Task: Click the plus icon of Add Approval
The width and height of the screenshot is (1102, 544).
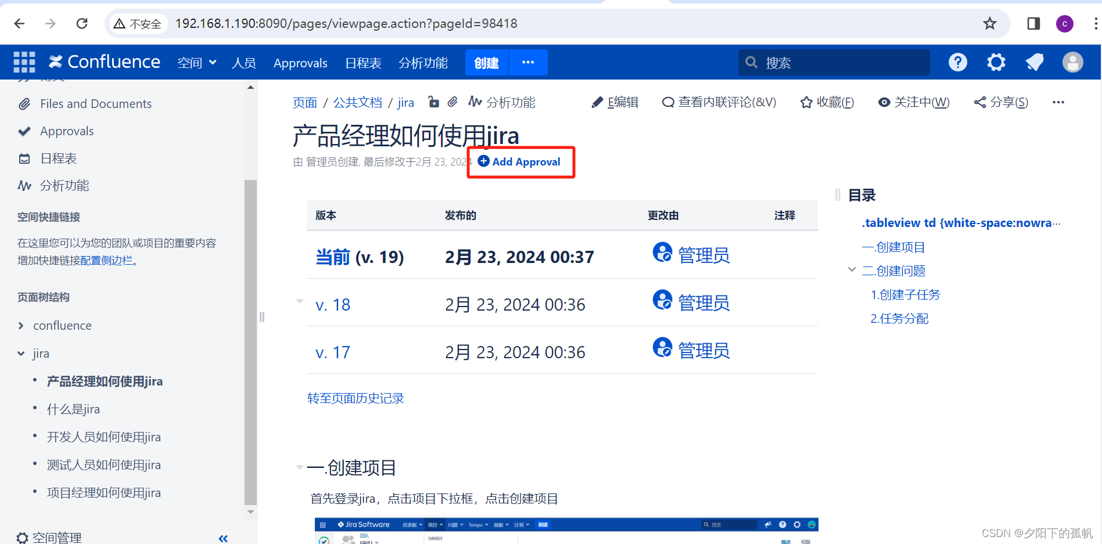Action: click(483, 161)
